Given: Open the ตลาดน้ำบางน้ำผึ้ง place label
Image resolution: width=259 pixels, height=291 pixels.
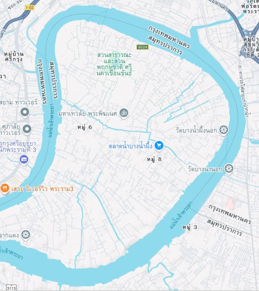Looking at the screenshot, I should [x=131, y=146].
